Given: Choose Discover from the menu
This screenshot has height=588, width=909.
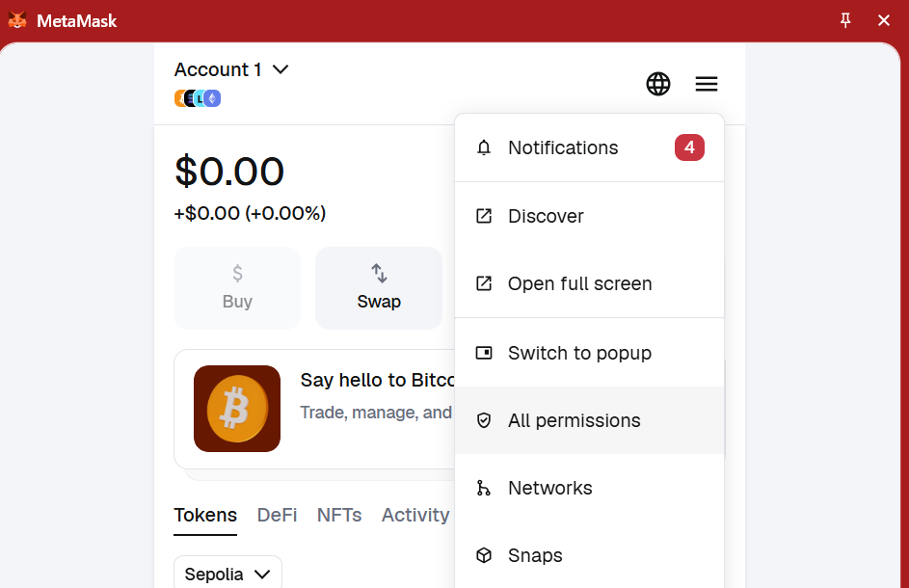Looking at the screenshot, I should point(589,216).
